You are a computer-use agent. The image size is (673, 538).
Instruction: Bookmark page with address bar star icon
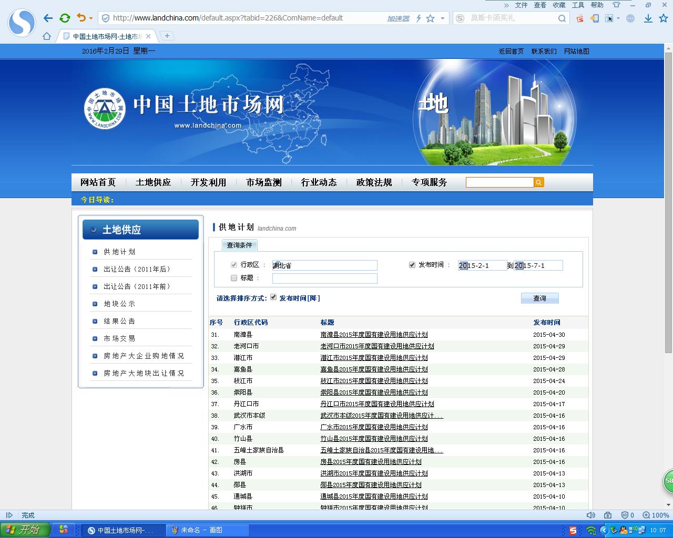[x=430, y=18]
